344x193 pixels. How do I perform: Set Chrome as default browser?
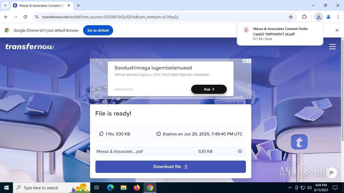(98, 30)
